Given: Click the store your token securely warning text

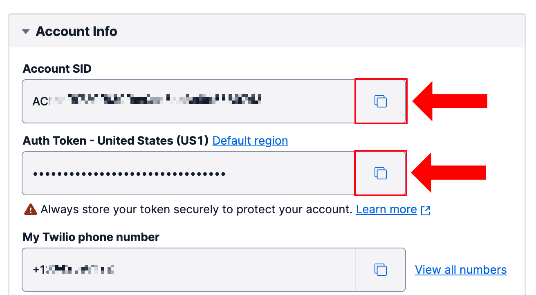Looking at the screenshot, I should pos(196,210).
